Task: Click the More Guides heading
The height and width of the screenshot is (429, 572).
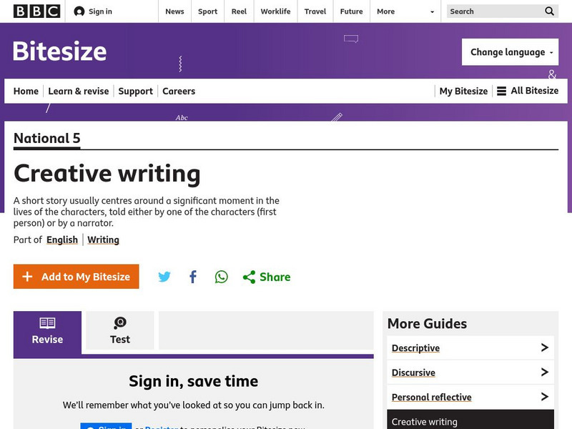Action: click(427, 324)
